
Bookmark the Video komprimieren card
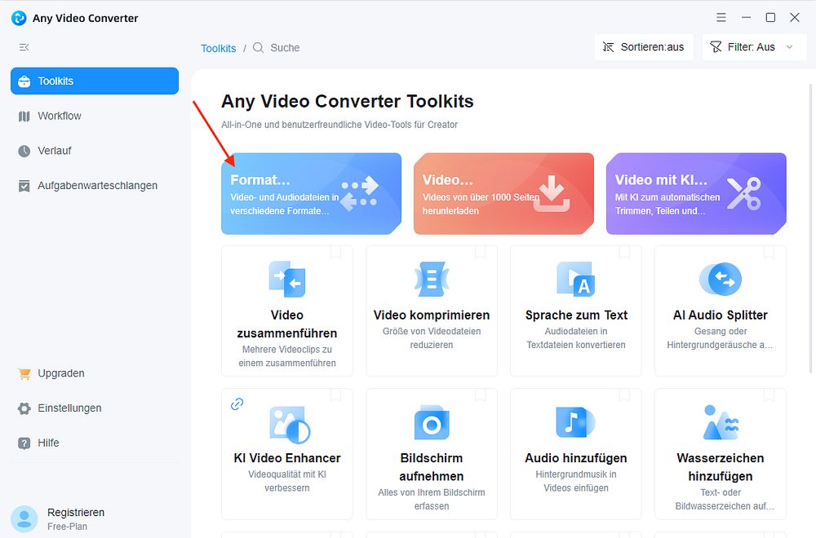pos(480,253)
